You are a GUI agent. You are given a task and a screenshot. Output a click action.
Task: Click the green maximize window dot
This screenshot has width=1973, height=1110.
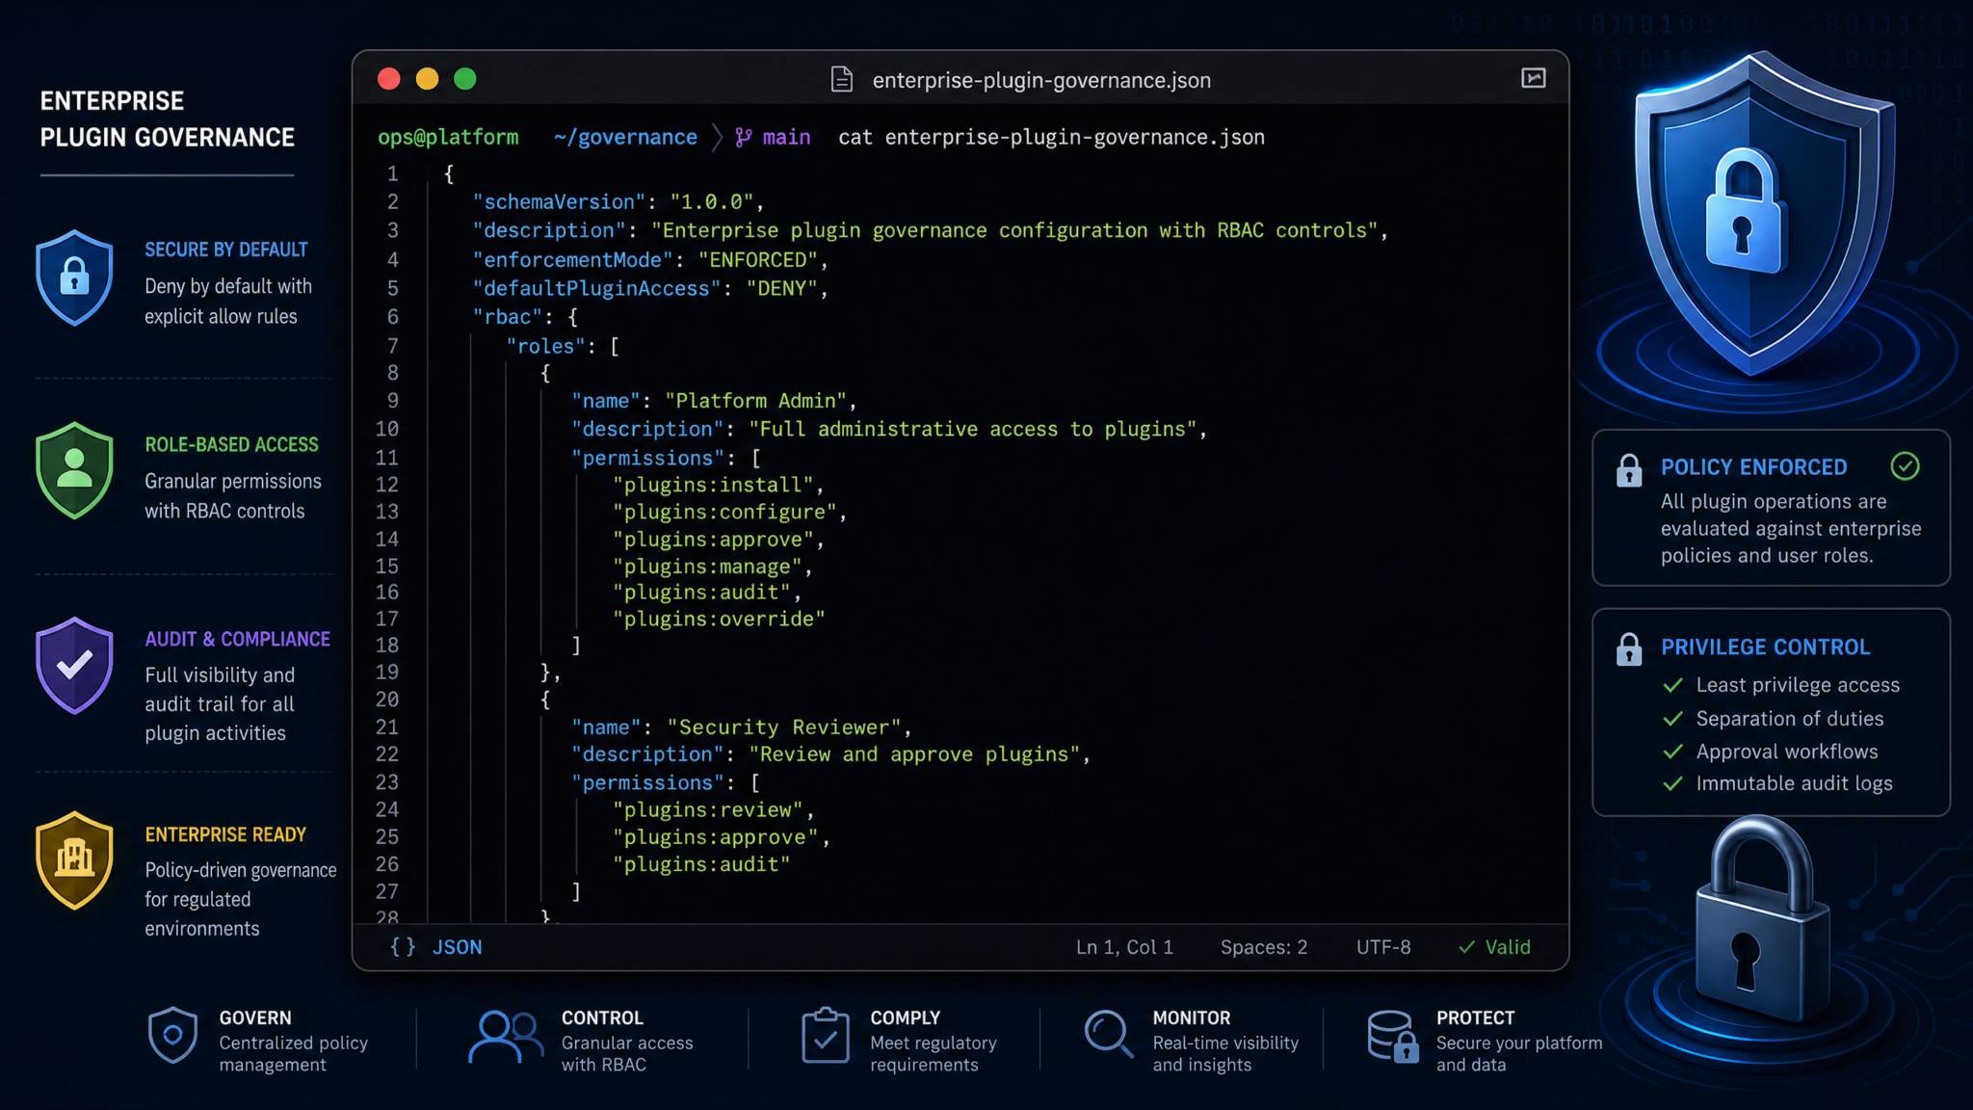point(465,79)
